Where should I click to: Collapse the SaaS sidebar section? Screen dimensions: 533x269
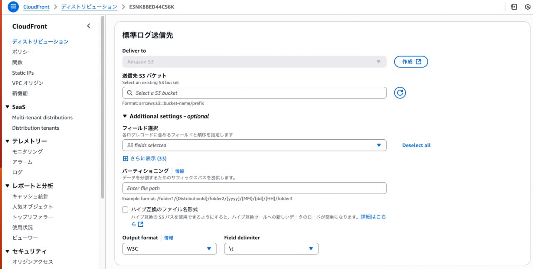(x=7, y=107)
